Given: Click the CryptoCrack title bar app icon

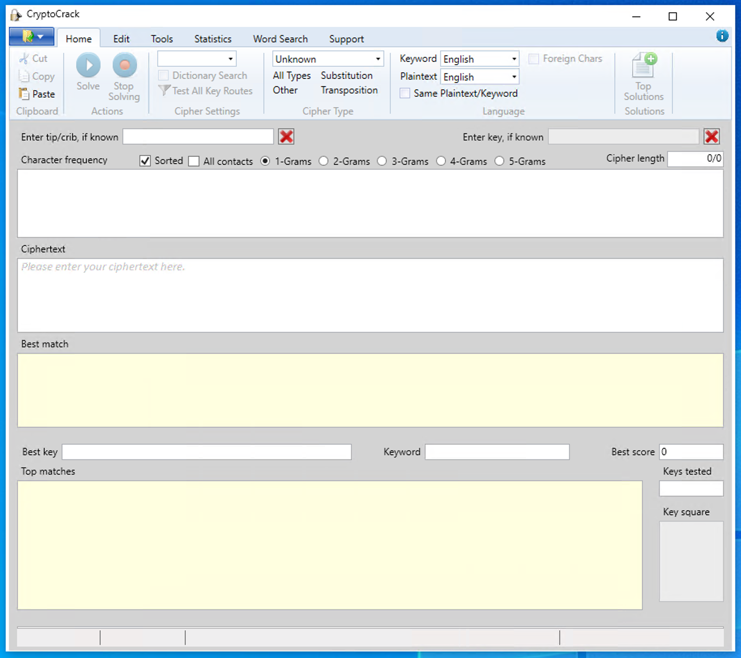Looking at the screenshot, I should (x=16, y=15).
